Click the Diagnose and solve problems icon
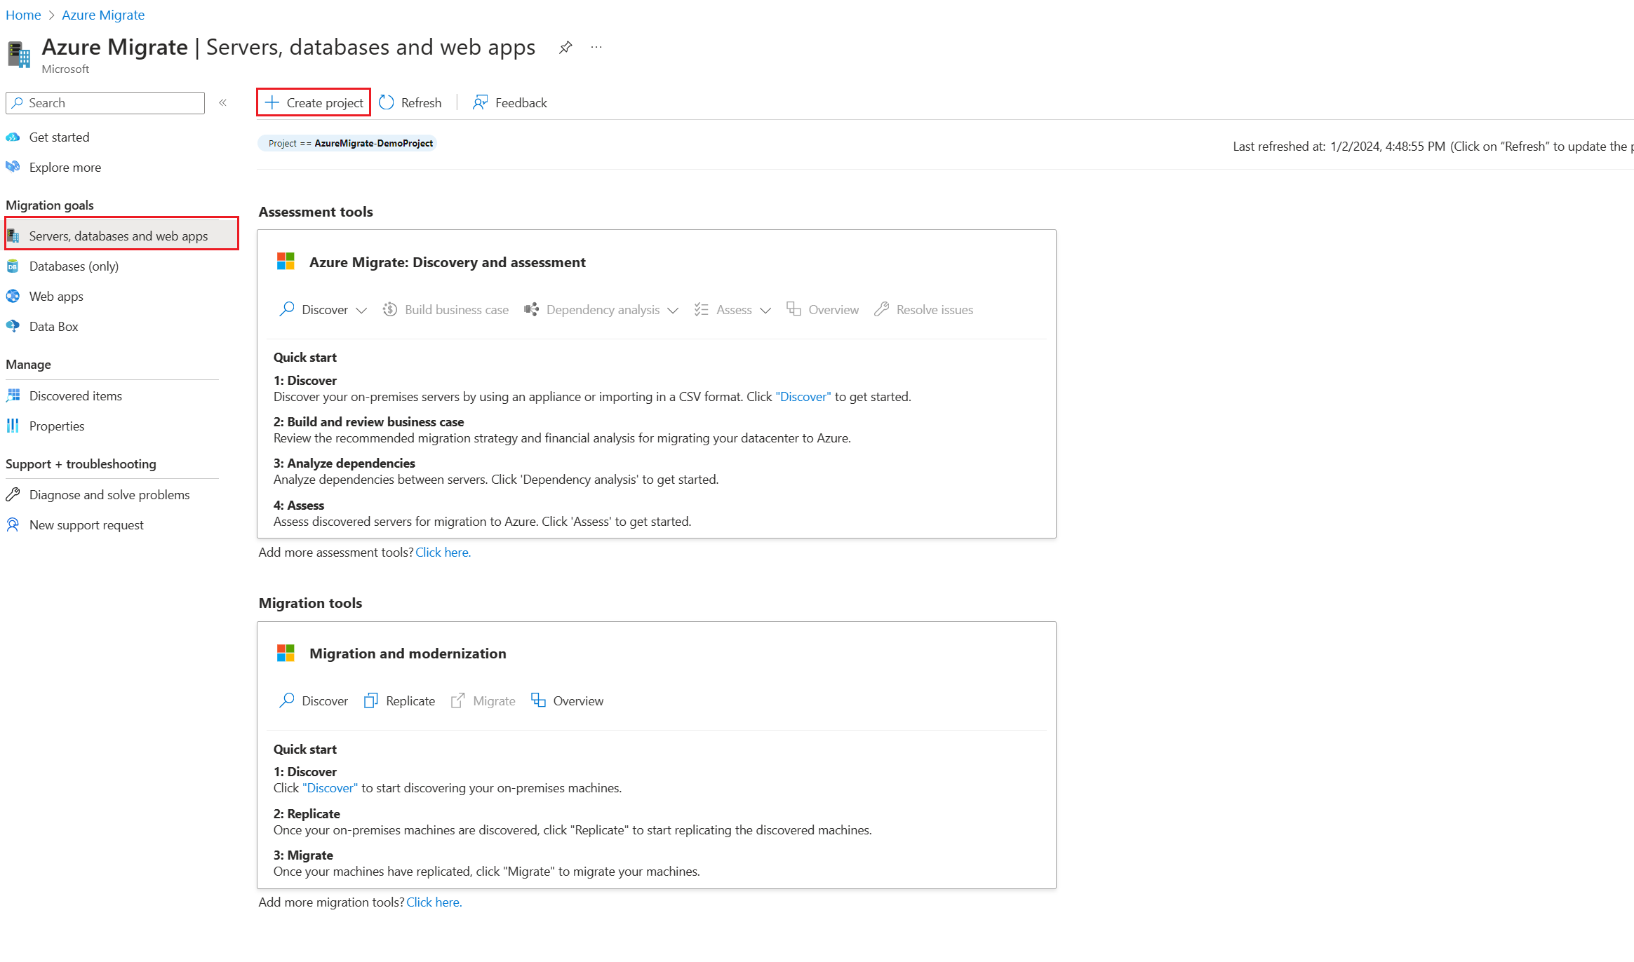The height and width of the screenshot is (962, 1634). [x=15, y=494]
